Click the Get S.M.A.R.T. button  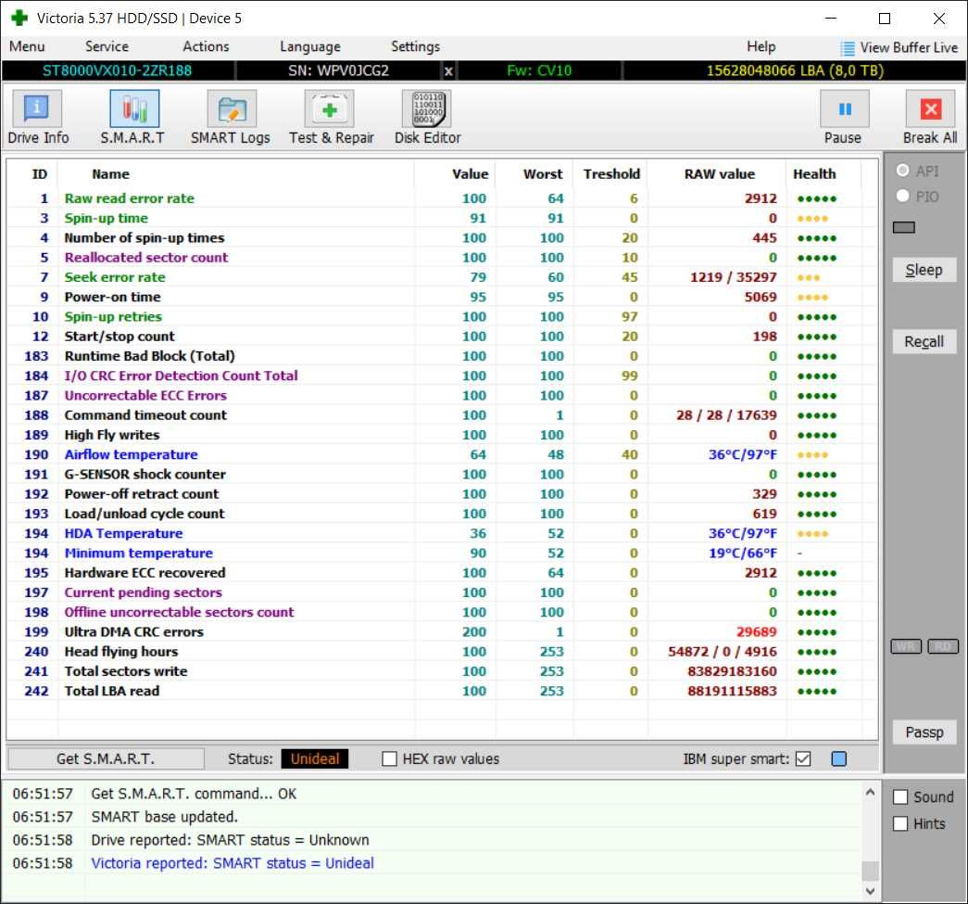[x=106, y=758]
